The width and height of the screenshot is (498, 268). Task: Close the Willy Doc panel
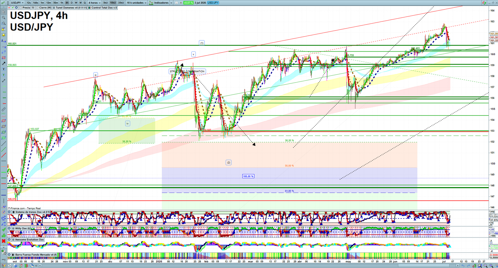tap(9, 228)
